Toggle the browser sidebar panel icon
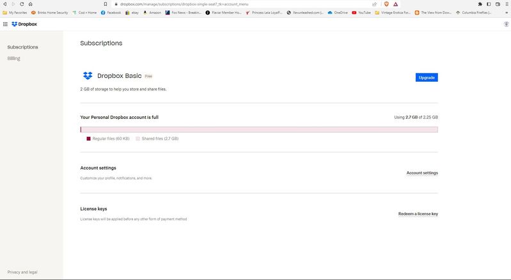Image resolution: width=511 pixels, height=280 pixels. [489, 4]
